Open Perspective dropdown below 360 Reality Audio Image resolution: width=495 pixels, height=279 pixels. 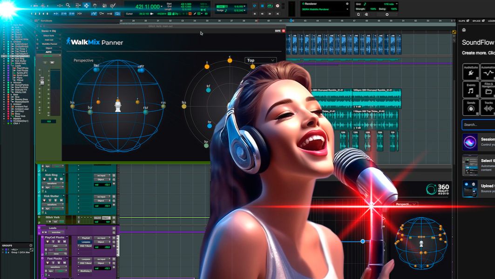[x=406, y=204]
